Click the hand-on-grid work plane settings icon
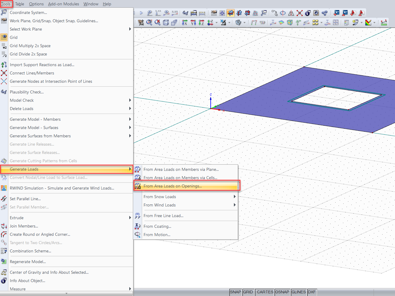395x296 pixels. 214,13
